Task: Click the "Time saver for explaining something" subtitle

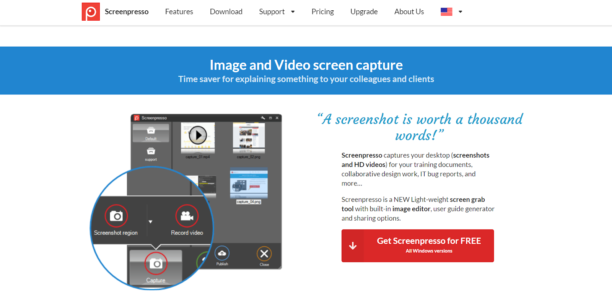Action: 306,79
